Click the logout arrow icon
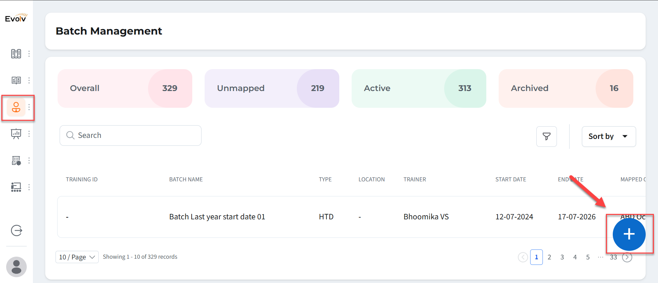 click(x=16, y=231)
